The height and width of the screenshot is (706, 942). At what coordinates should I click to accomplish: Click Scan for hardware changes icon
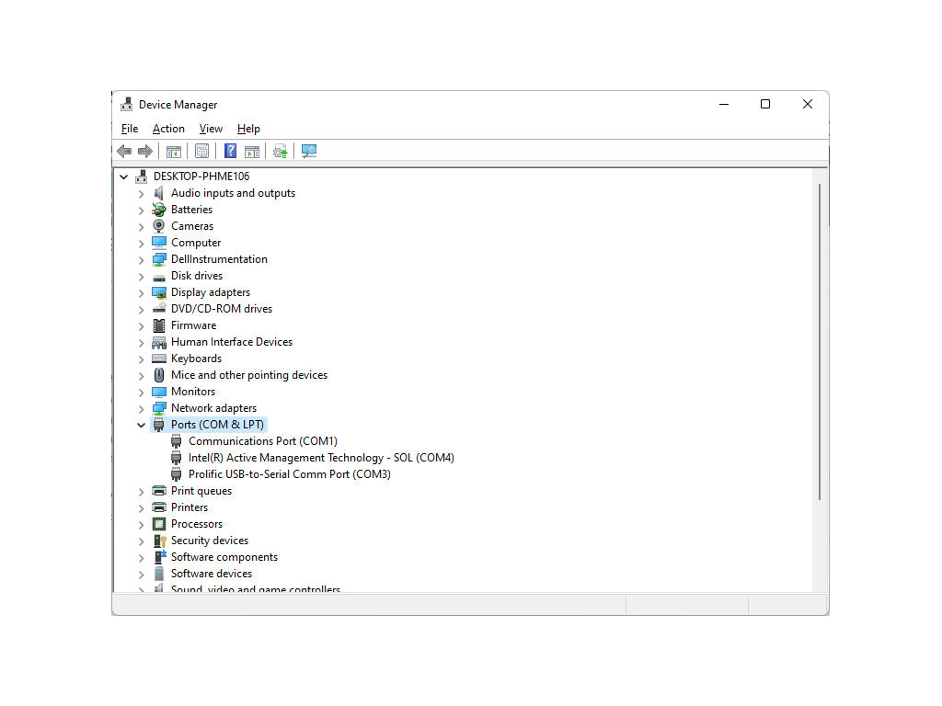[x=309, y=152]
